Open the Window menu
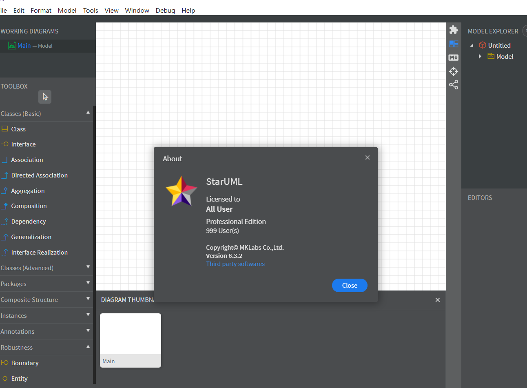527x388 pixels. click(137, 10)
